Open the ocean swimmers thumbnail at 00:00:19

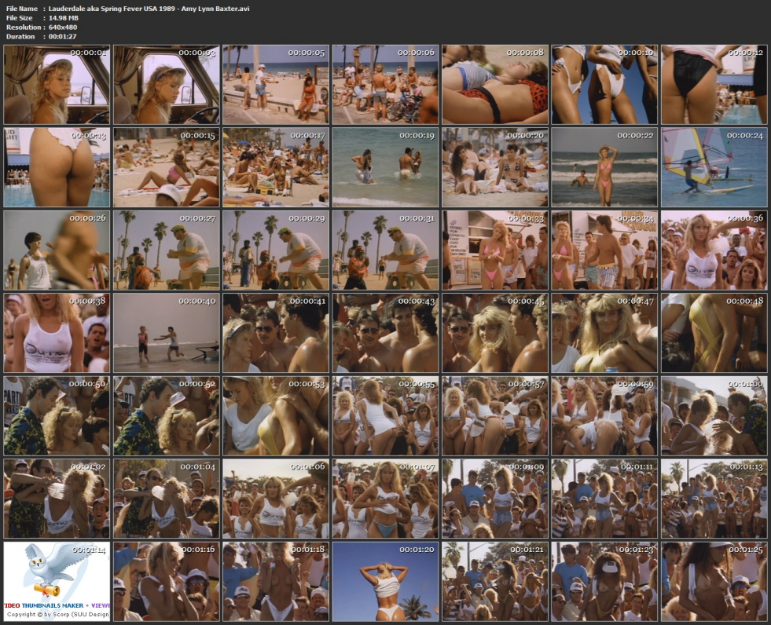pyautogui.click(x=384, y=167)
